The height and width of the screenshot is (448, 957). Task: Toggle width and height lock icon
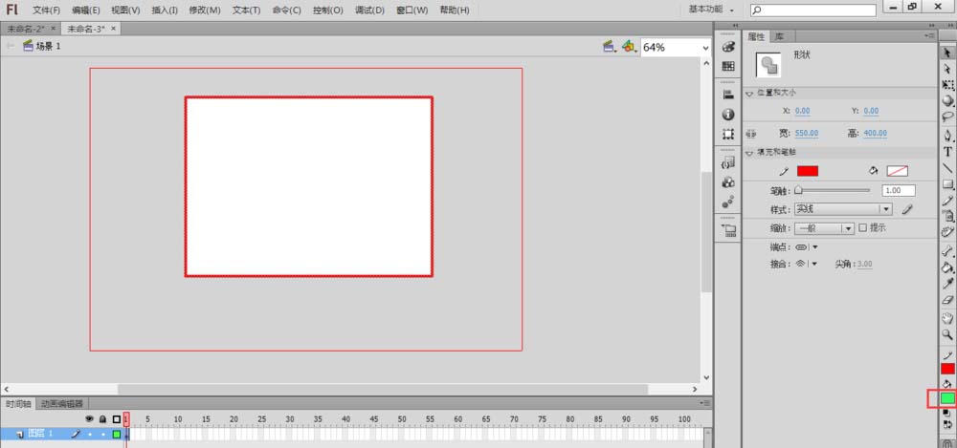coord(750,133)
